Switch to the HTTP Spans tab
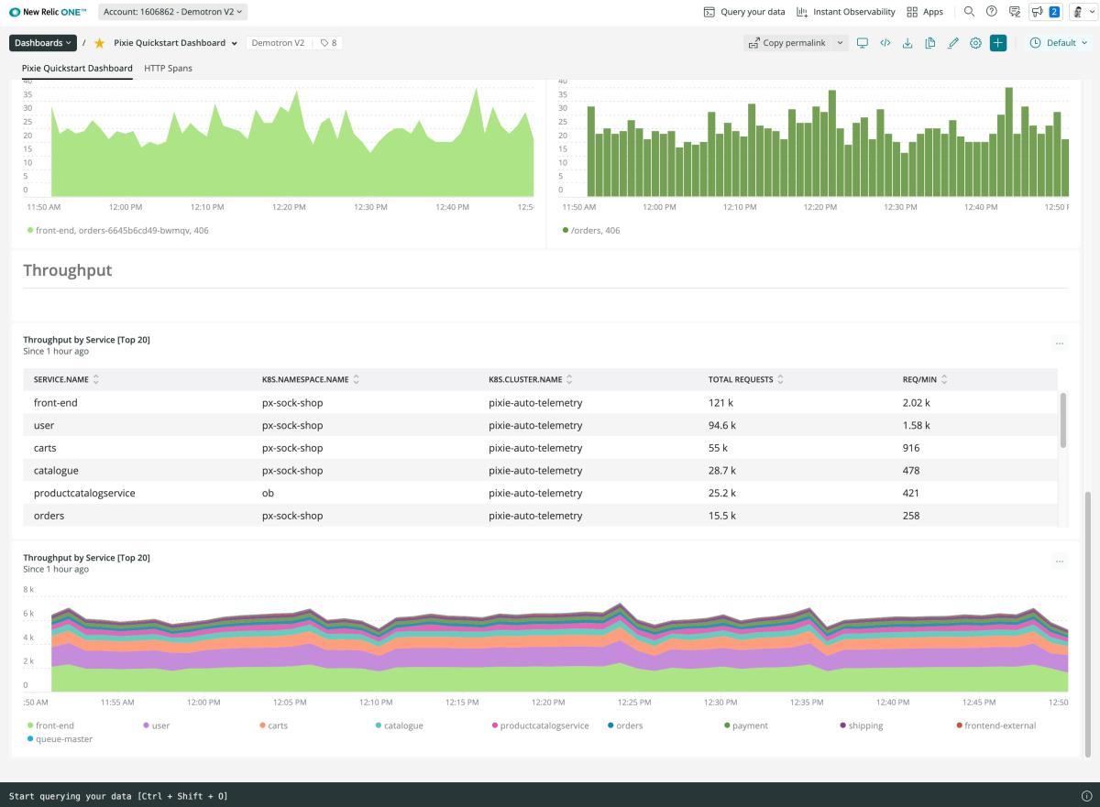 click(168, 68)
